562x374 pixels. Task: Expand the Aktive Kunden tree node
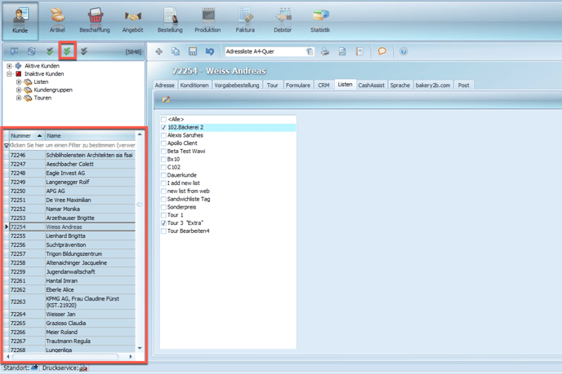(9, 66)
